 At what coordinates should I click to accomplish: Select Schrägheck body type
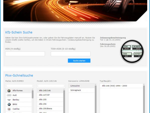[81, 90]
